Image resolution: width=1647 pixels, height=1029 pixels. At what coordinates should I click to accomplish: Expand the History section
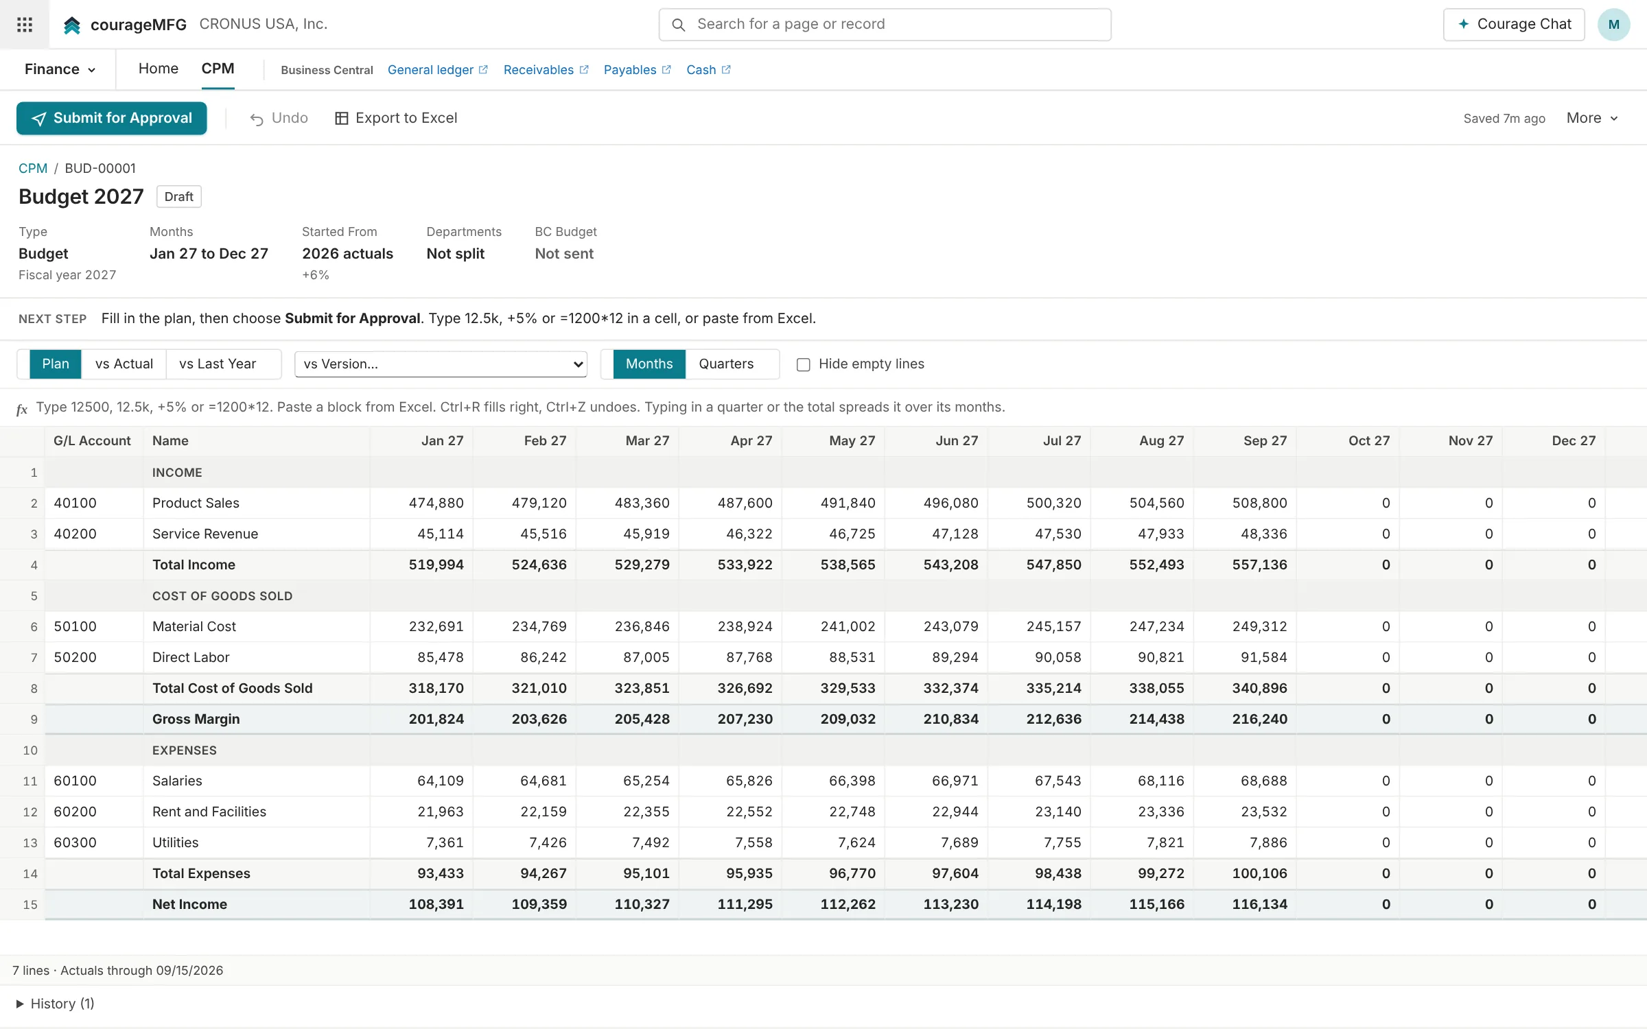(55, 1004)
